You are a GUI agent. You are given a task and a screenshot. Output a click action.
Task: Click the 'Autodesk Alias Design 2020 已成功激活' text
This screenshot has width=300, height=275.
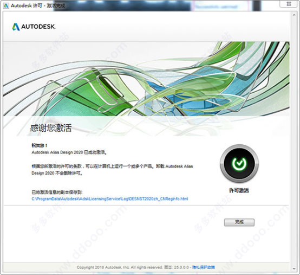click(69, 152)
